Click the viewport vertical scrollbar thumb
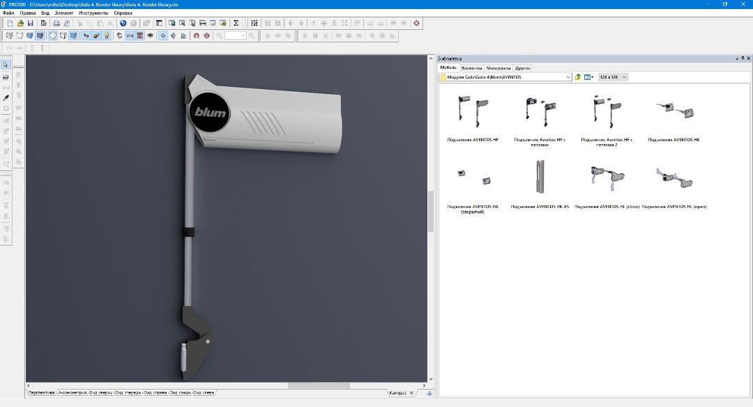This screenshot has height=407, width=753. pyautogui.click(x=431, y=212)
